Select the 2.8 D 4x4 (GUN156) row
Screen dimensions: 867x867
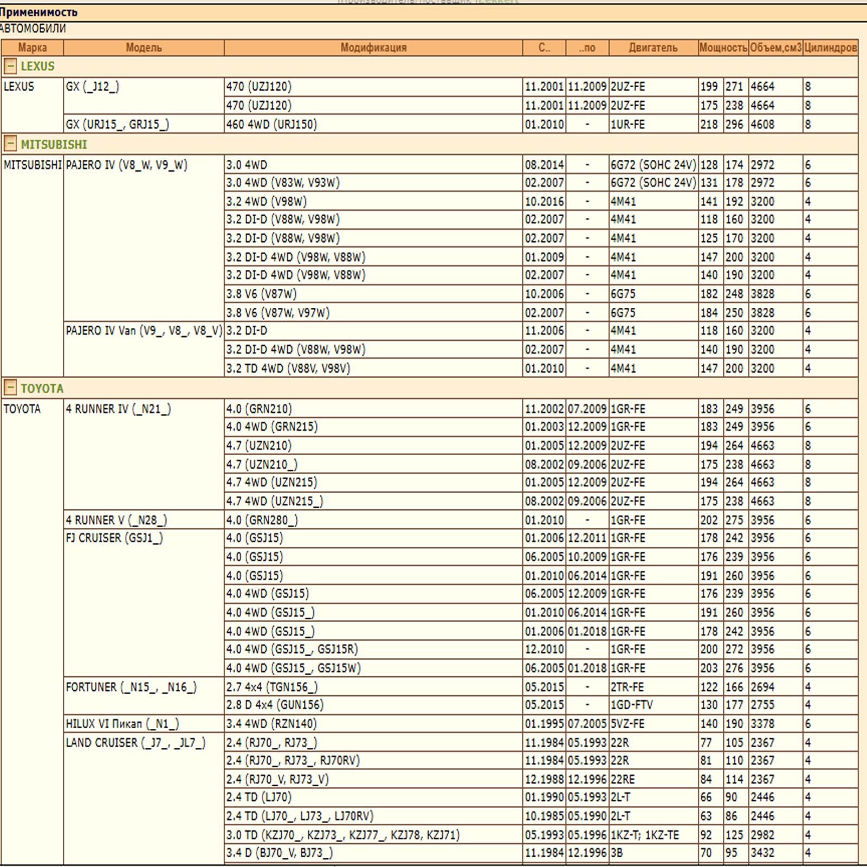pyautogui.click(x=275, y=705)
